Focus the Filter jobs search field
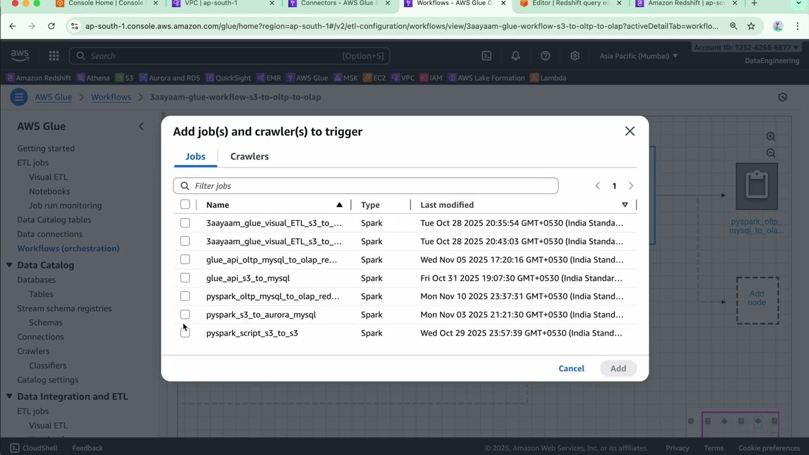This screenshot has height=455, width=809. [x=365, y=186]
